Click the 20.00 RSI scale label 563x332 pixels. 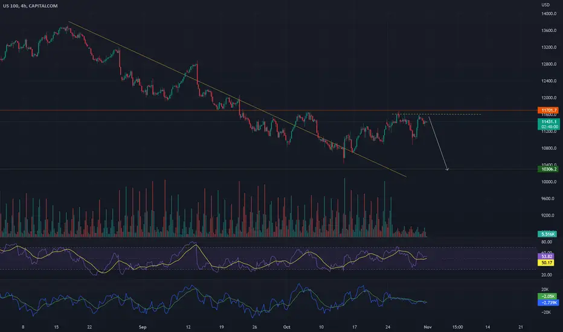tap(547, 275)
